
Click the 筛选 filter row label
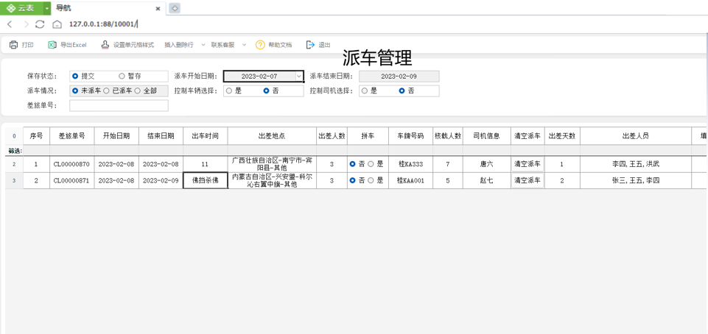click(x=14, y=151)
